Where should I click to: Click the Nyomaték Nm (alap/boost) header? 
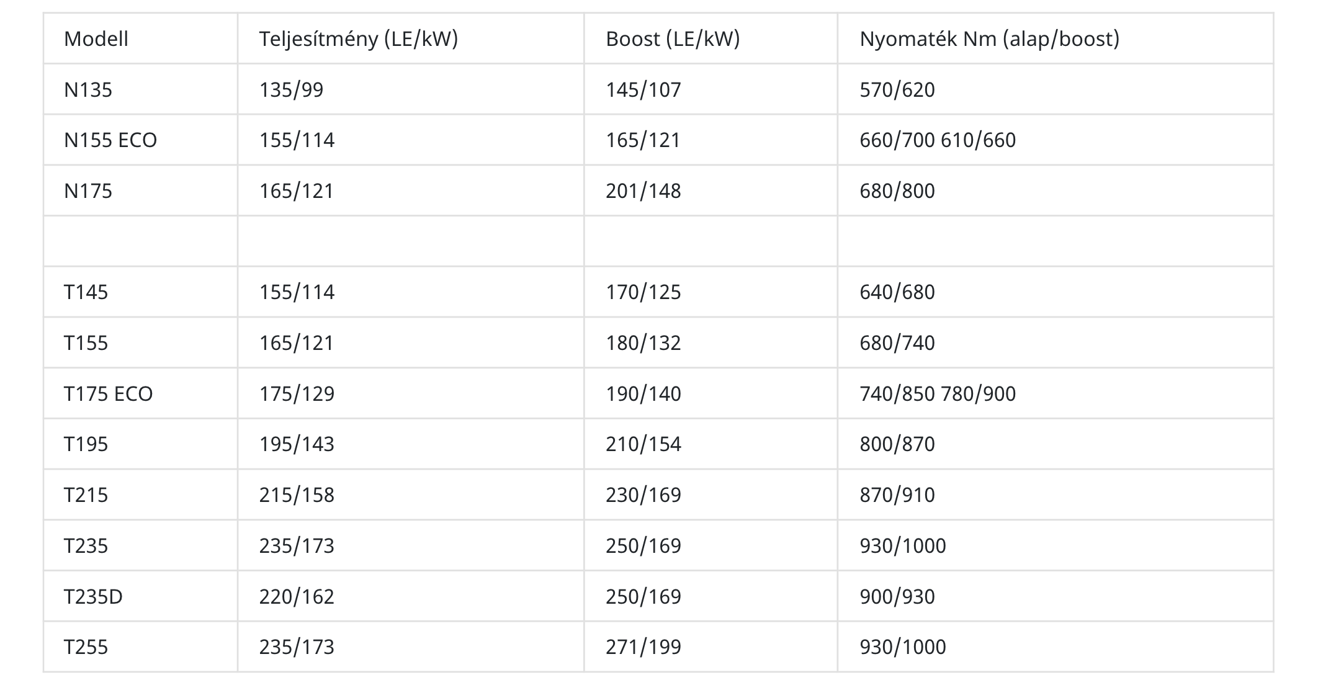click(x=989, y=39)
